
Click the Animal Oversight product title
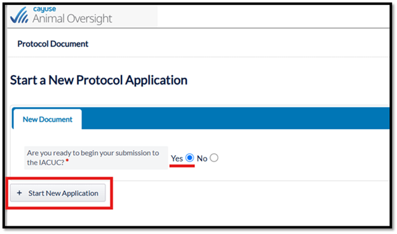tap(72, 18)
